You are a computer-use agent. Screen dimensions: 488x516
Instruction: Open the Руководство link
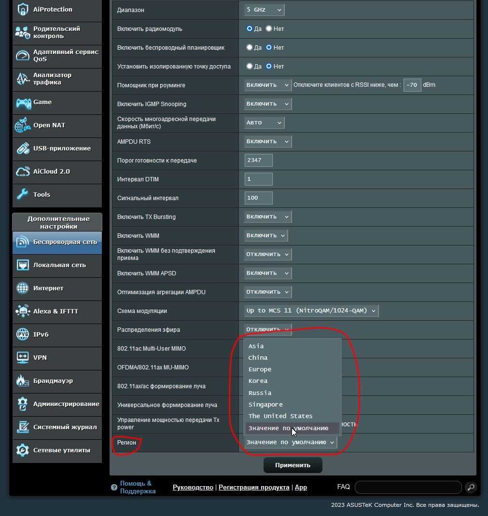coord(193,488)
